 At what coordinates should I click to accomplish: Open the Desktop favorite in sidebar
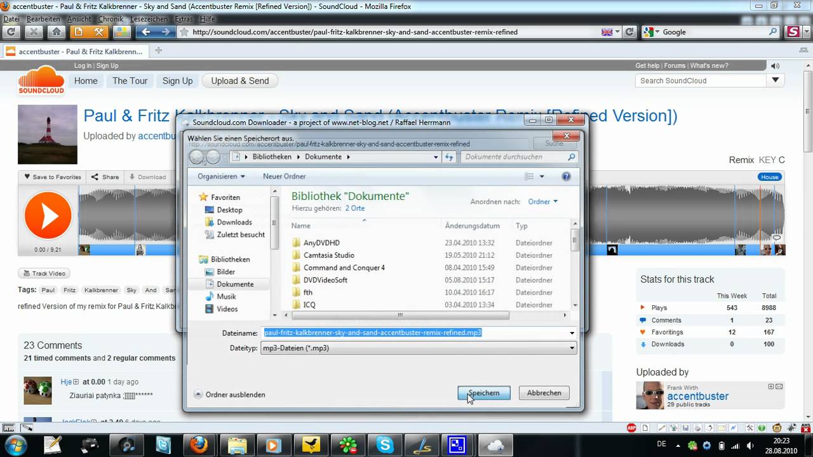[229, 209]
